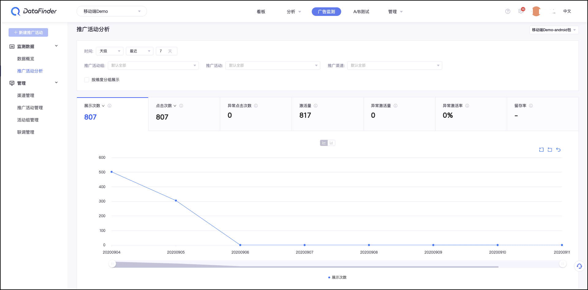Screen dimensions: 588x290
Task: Restore the chart with the undo arrow icon
Action: click(558, 150)
